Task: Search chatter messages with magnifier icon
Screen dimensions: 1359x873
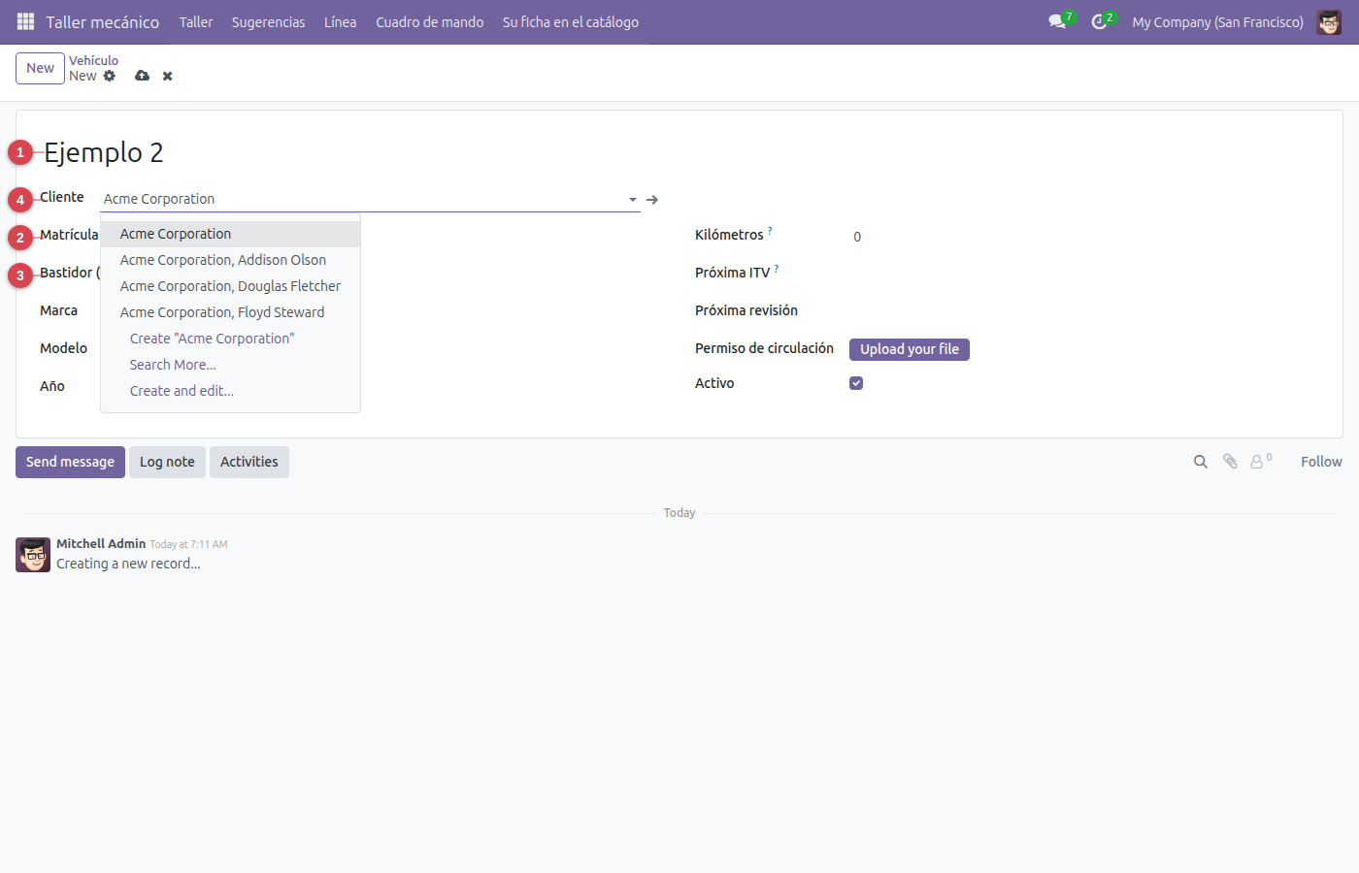Action: (x=1201, y=462)
